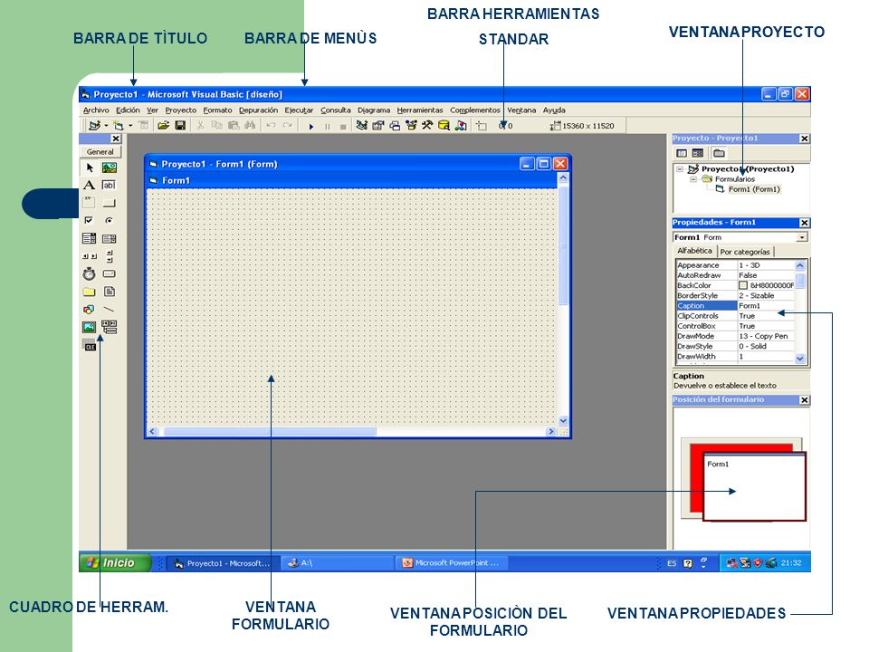Open the Herramientas menu
The height and width of the screenshot is (652, 869).
coord(419,110)
